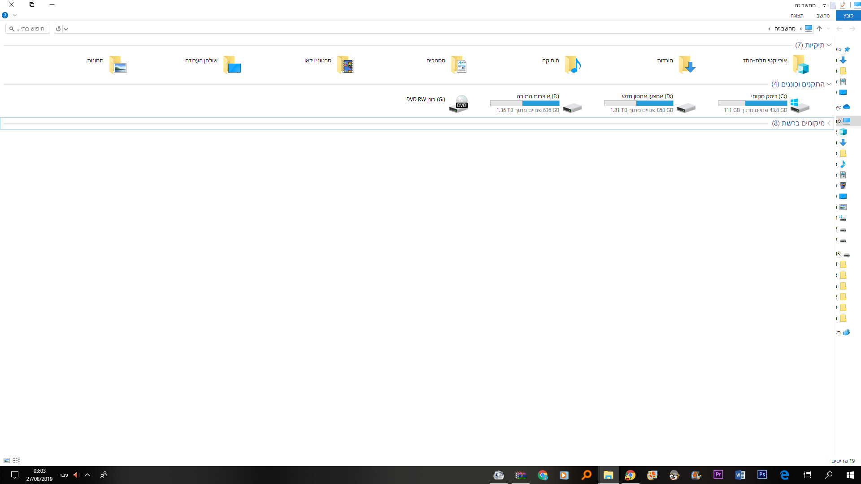Switch to large icons view in status bar
This screenshot has height=484, width=861.
point(7,461)
